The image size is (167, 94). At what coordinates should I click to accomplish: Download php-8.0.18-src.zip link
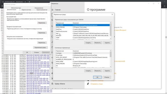(x=33, y=60)
